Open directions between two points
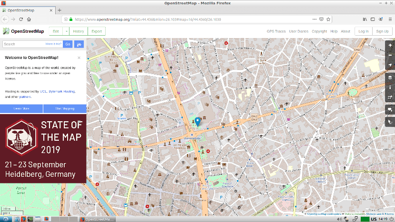This screenshot has height=222, width=395. (79, 44)
